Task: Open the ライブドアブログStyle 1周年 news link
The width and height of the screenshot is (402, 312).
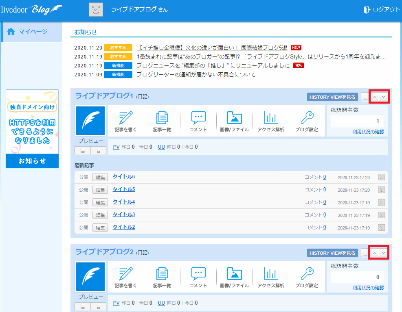Action: click(x=261, y=56)
